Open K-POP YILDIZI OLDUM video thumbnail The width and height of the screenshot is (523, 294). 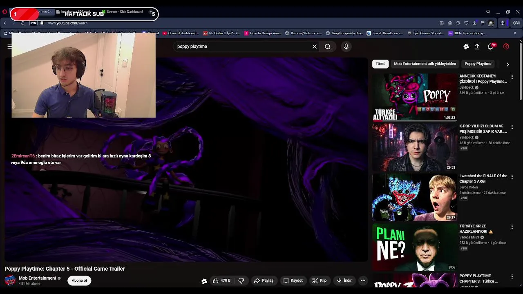click(414, 147)
